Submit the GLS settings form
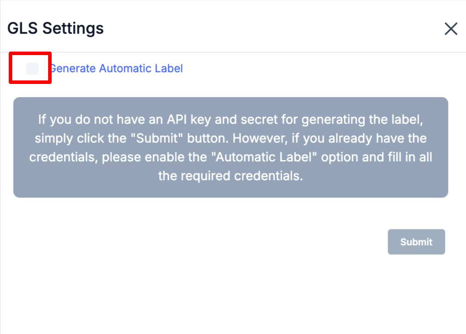The height and width of the screenshot is (334, 466). point(416,242)
